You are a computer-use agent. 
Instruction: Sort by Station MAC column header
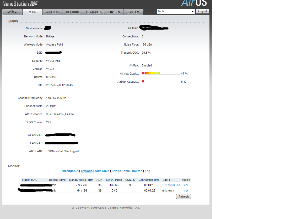(x=29, y=180)
